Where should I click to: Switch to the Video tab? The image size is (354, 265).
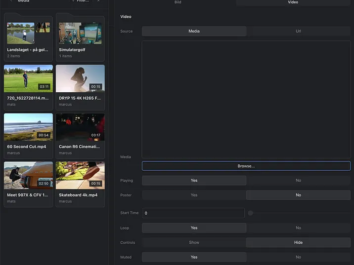[x=293, y=2]
